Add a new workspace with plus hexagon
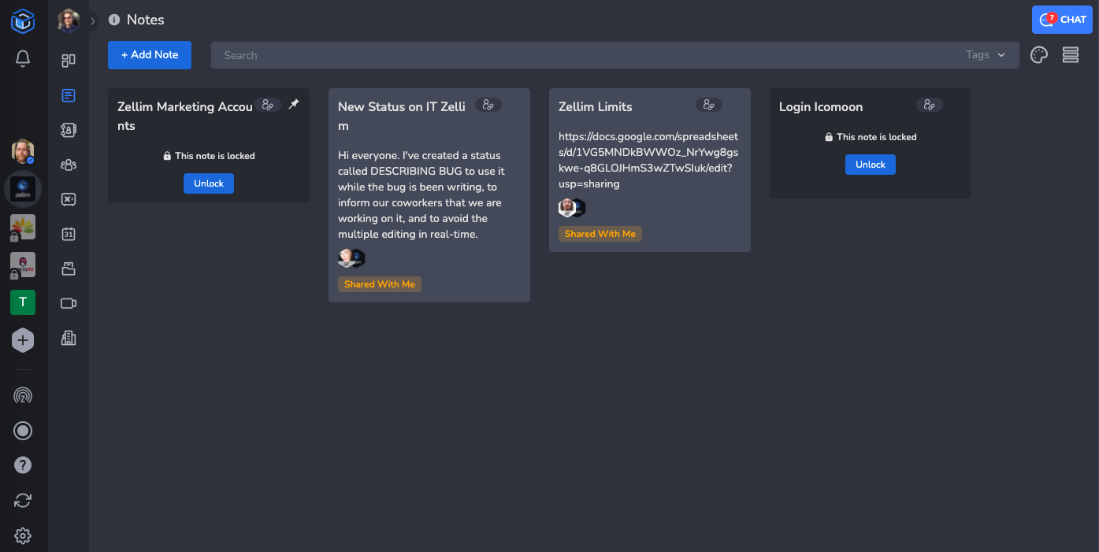 23,340
